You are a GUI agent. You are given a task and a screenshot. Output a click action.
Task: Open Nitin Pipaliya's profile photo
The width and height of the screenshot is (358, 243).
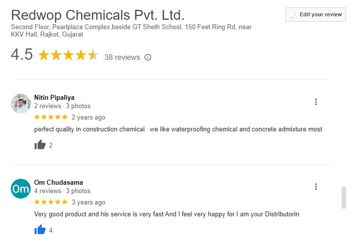(21, 104)
